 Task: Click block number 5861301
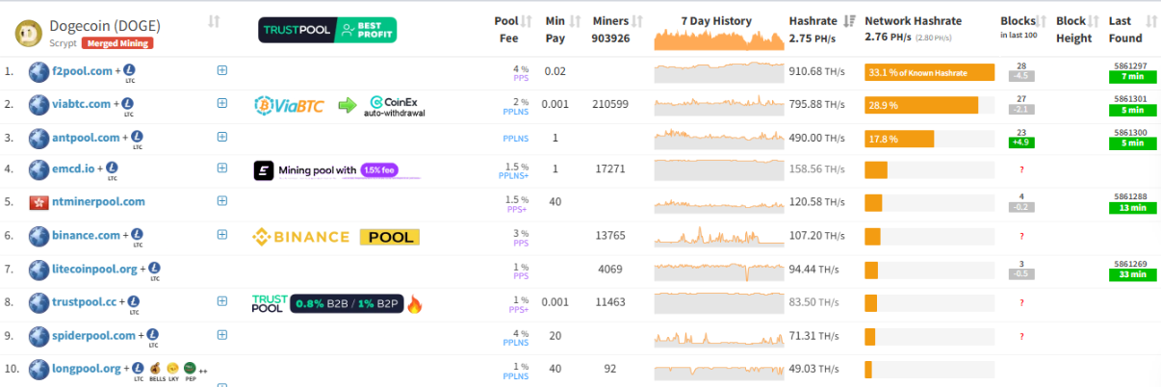(x=1132, y=98)
